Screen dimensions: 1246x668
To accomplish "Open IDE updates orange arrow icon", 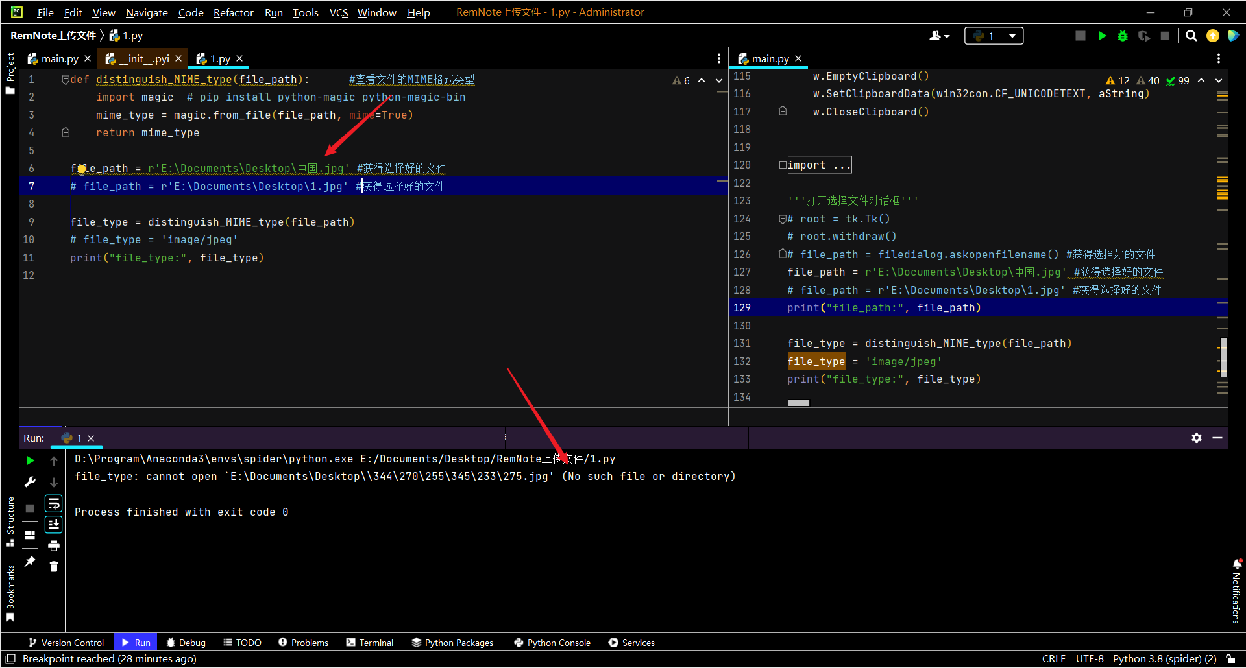I will coord(1212,36).
